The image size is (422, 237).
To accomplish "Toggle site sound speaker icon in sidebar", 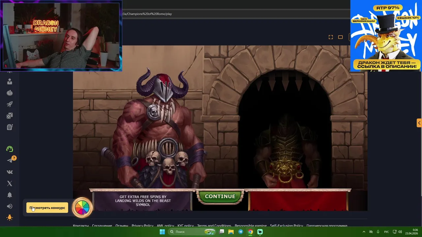I will [x=10, y=206].
